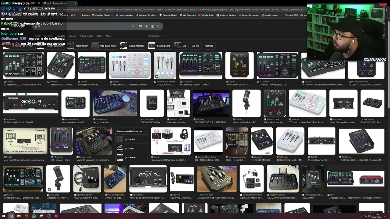
Task: Open related search goxlr app
Action: pos(131,148)
